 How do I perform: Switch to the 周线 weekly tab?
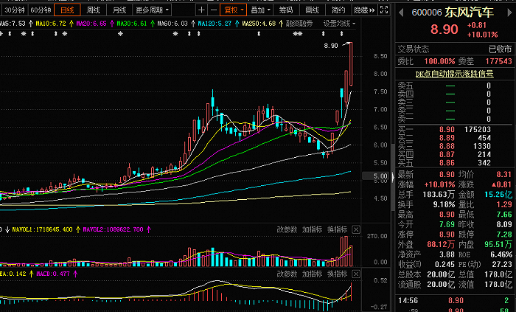pos(93,10)
